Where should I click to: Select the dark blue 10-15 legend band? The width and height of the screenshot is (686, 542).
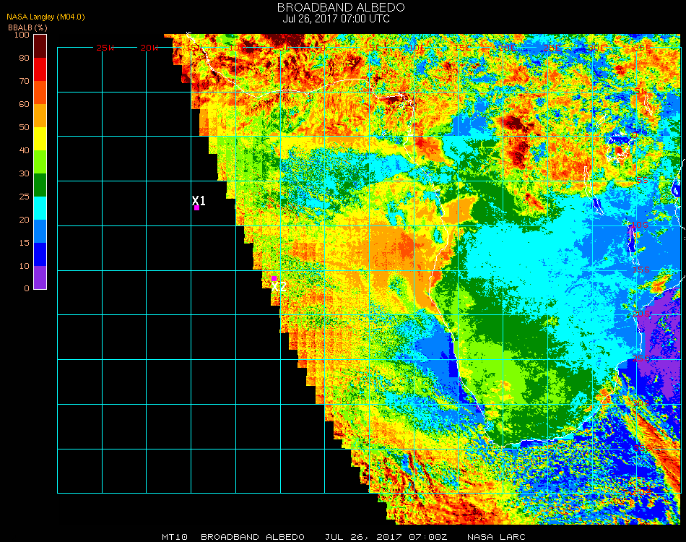pos(40,254)
